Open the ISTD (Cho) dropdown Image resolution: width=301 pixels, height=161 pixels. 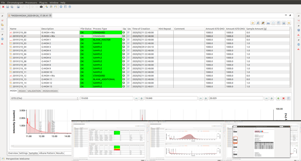click(x=45, y=98)
